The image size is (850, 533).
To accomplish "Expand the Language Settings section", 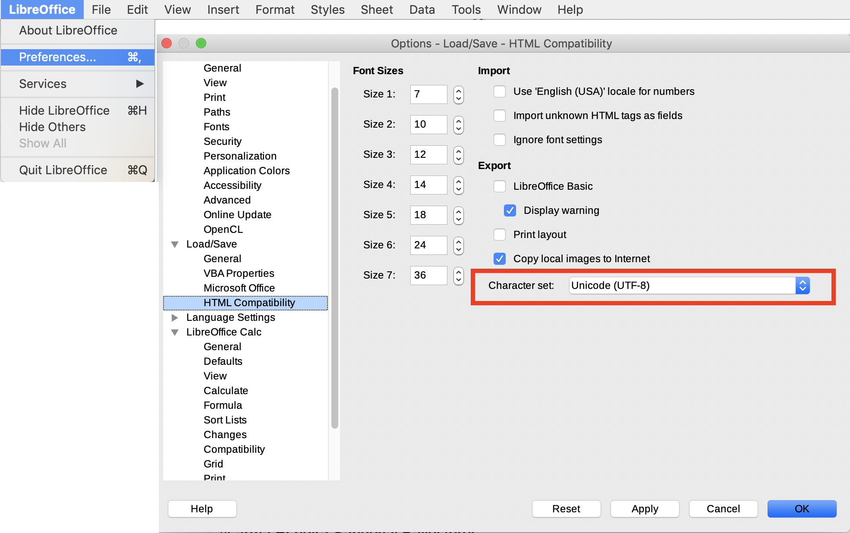I will point(175,318).
